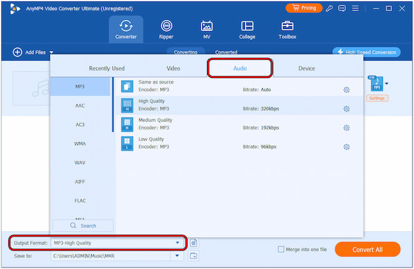Click the MP3 output format file icon
The height and width of the screenshot is (269, 414).
pos(376,83)
